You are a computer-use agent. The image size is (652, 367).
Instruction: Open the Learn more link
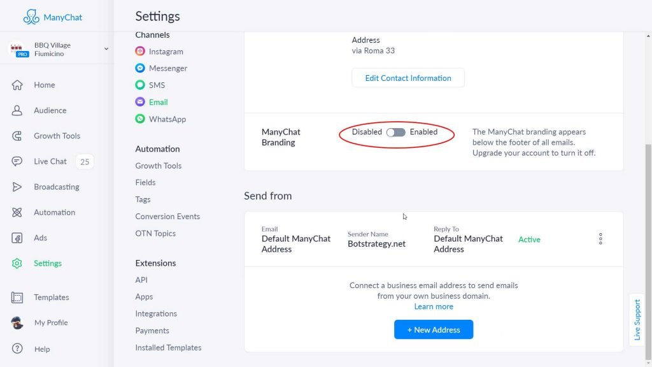pyautogui.click(x=434, y=306)
